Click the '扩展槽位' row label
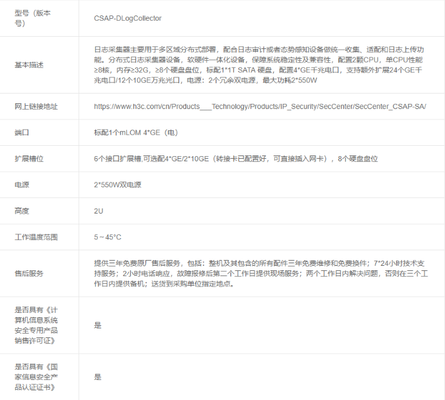The height and width of the screenshot is (400, 445). [x=29, y=159]
